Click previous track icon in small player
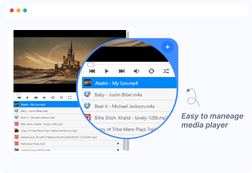Screen dimensions: 252x173 (x=19, y=98)
